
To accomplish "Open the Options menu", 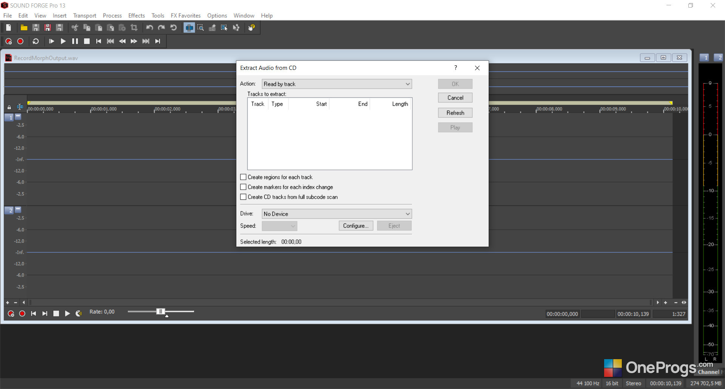I will click(217, 15).
